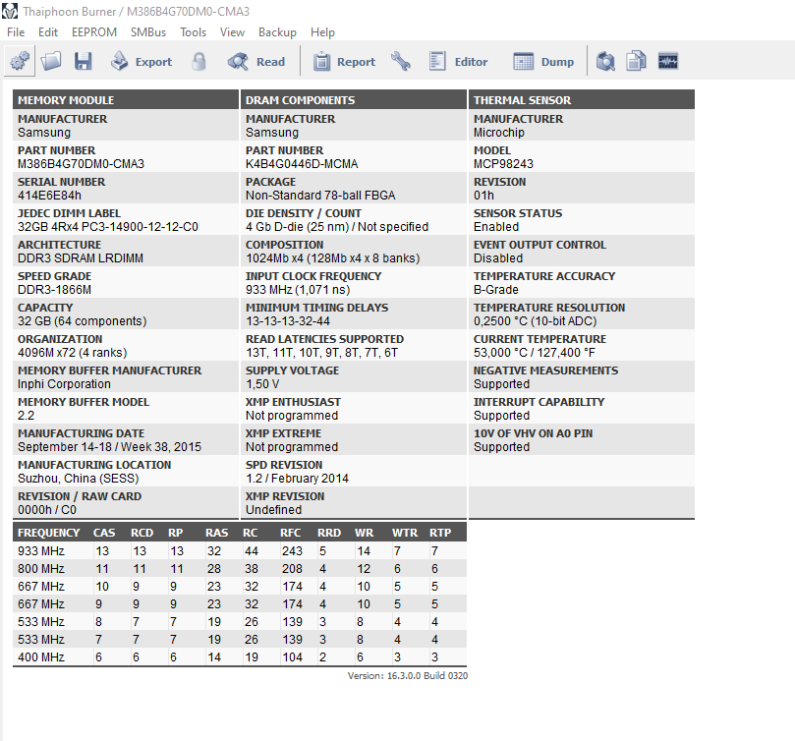795x741 pixels.
Task: Open the Editor toolbar button
Action: [458, 61]
